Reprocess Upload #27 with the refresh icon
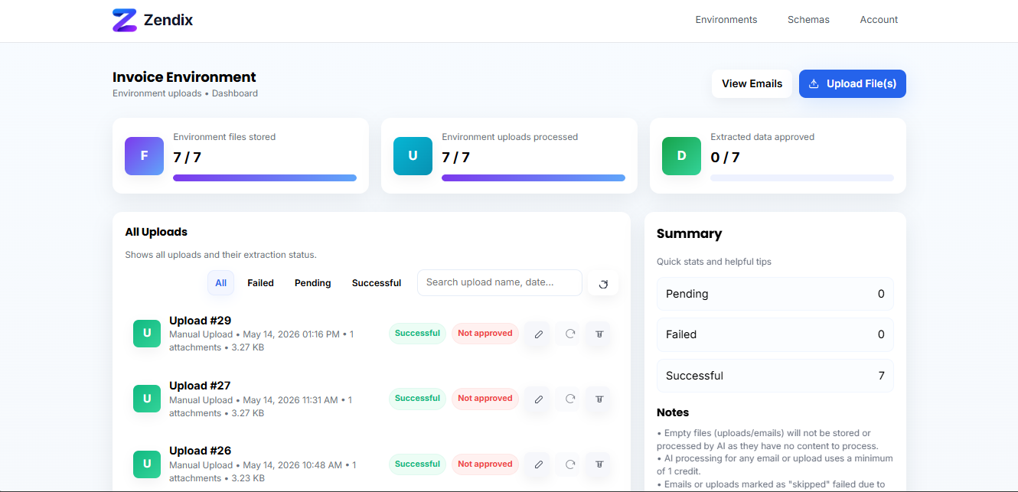Screen dimensions: 1018x492 [x=569, y=399]
